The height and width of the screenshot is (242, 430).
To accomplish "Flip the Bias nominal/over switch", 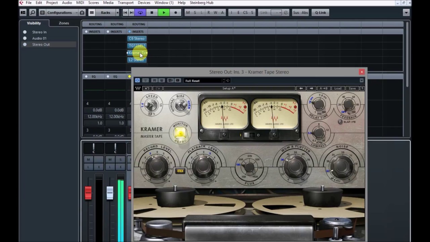I will point(180,105).
